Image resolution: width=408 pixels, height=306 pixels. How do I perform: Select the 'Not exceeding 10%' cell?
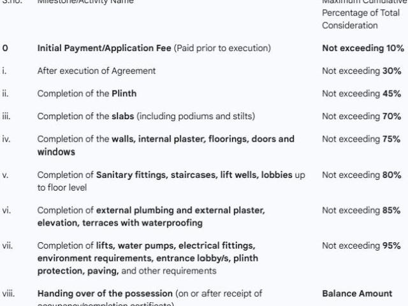click(363, 48)
